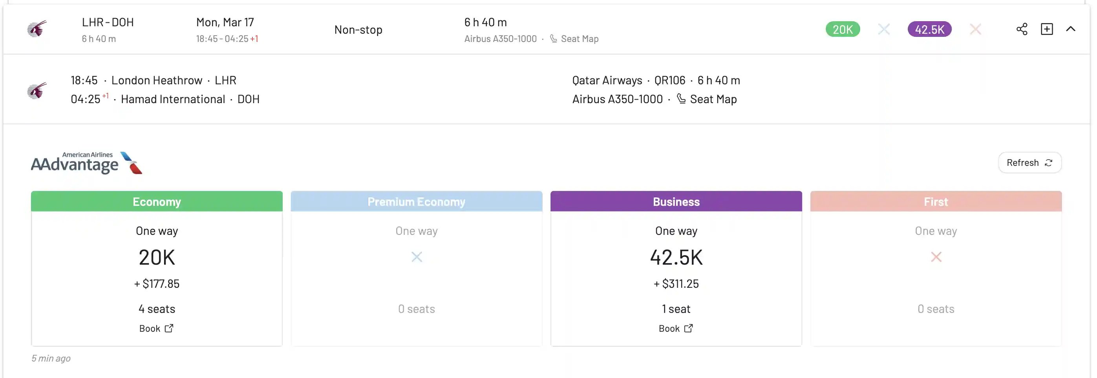Click the add-to-list plus square icon
This screenshot has width=1097, height=378.
tap(1047, 29)
